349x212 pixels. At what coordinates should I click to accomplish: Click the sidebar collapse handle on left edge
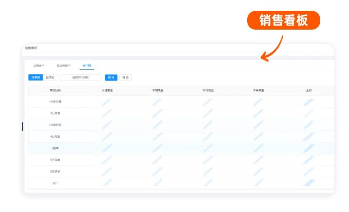22,126
